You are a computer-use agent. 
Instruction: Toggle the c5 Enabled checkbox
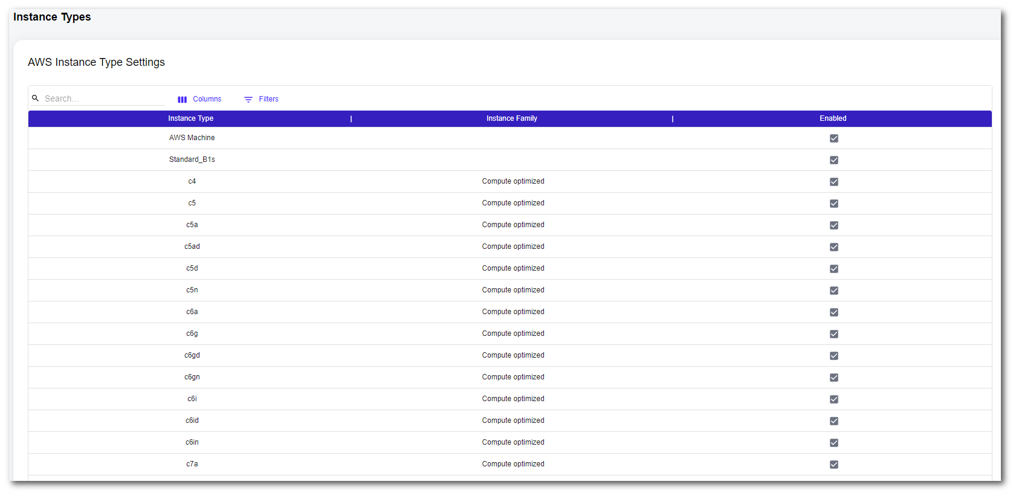(x=834, y=204)
